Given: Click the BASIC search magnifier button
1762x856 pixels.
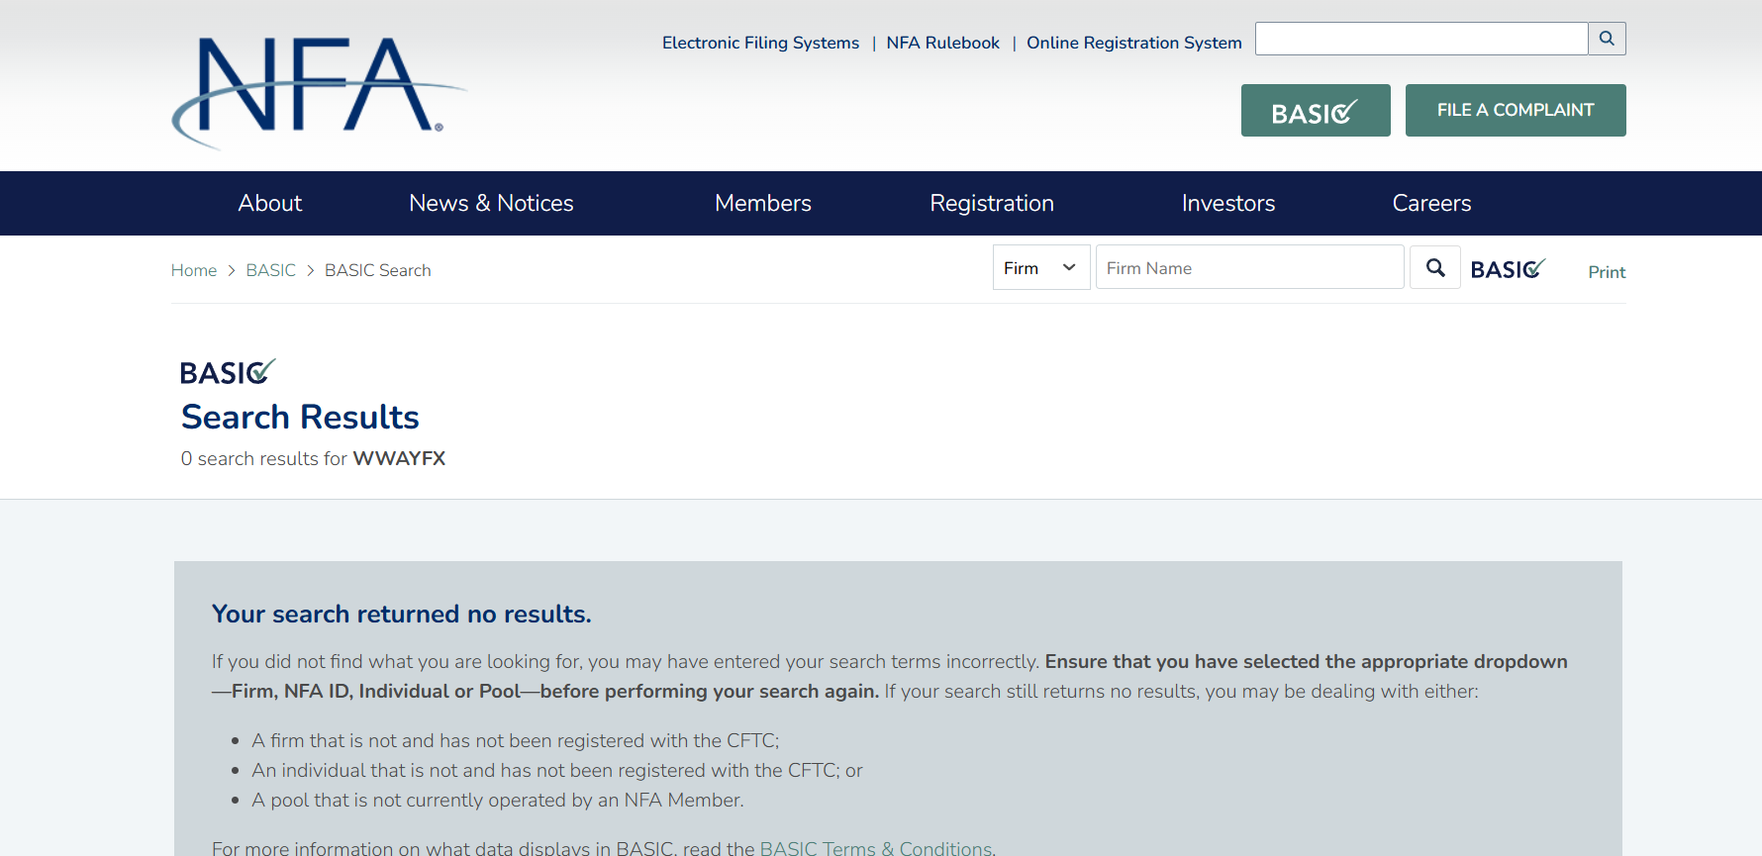Looking at the screenshot, I should coord(1435,267).
